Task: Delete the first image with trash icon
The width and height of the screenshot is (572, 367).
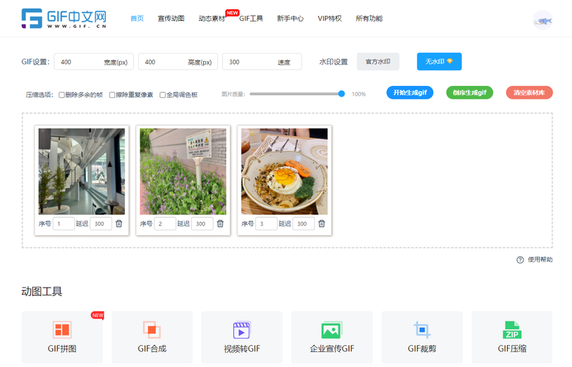Action: [119, 224]
